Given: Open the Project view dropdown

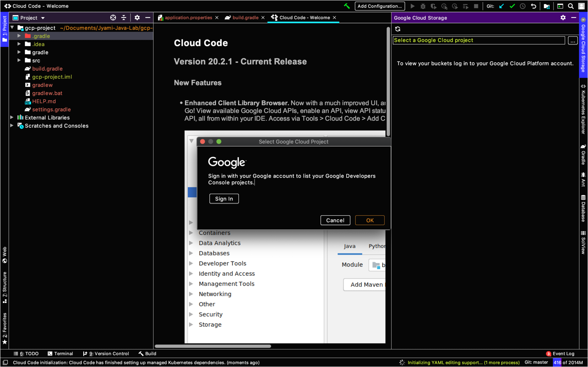Looking at the screenshot, I should (x=43, y=18).
